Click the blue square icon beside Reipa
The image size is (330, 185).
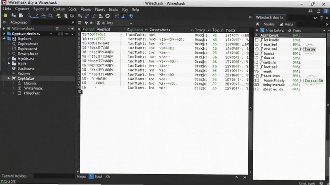click(91, 176)
